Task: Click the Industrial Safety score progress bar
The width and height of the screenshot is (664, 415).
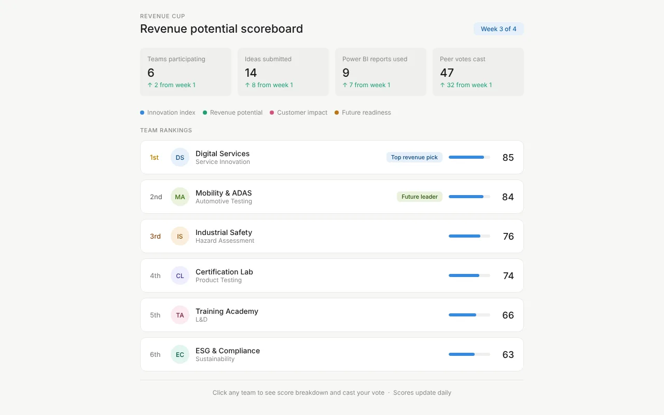Action: (469, 236)
